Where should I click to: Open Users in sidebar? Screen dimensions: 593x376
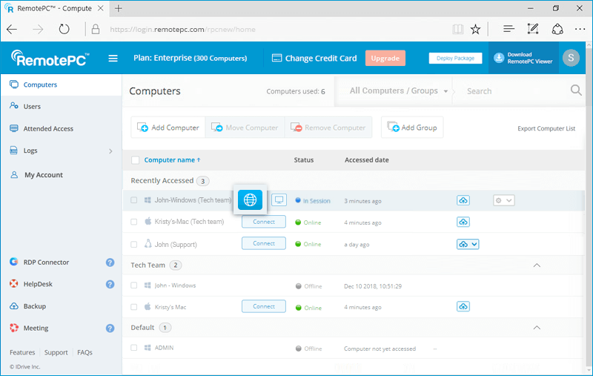(x=32, y=107)
